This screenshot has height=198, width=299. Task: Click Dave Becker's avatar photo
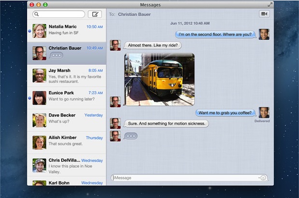coord(39,120)
